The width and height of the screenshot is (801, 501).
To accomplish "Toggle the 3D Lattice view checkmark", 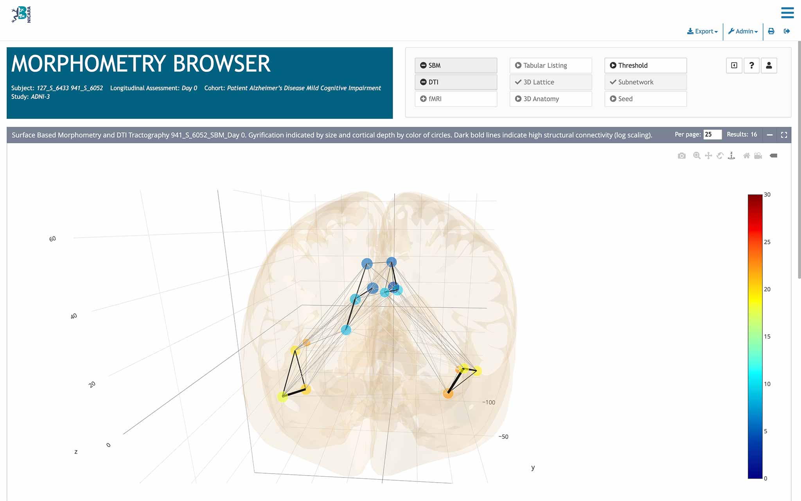I will click(x=550, y=82).
